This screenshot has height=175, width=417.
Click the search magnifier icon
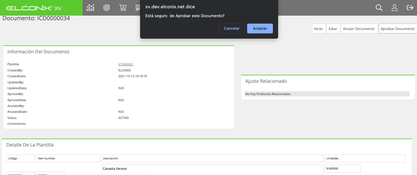pyautogui.click(x=379, y=8)
